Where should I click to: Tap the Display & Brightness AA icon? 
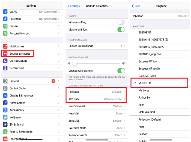pyautogui.click(x=5, y=95)
